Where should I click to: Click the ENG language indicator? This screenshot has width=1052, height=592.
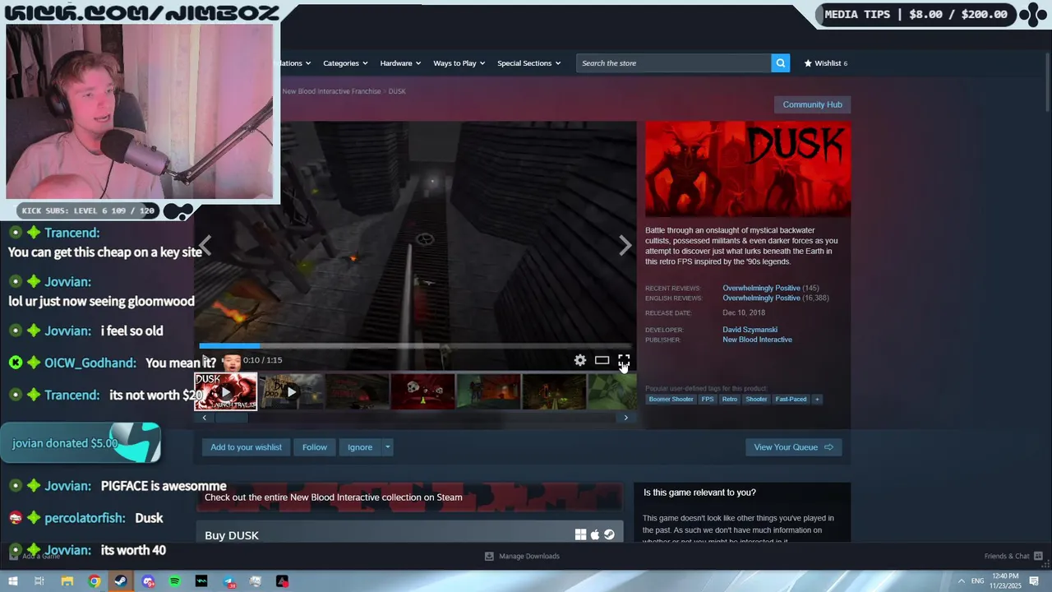click(977, 581)
